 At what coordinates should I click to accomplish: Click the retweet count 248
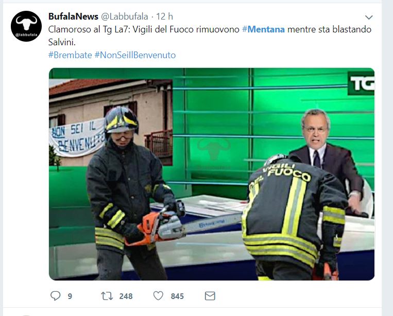click(126, 296)
